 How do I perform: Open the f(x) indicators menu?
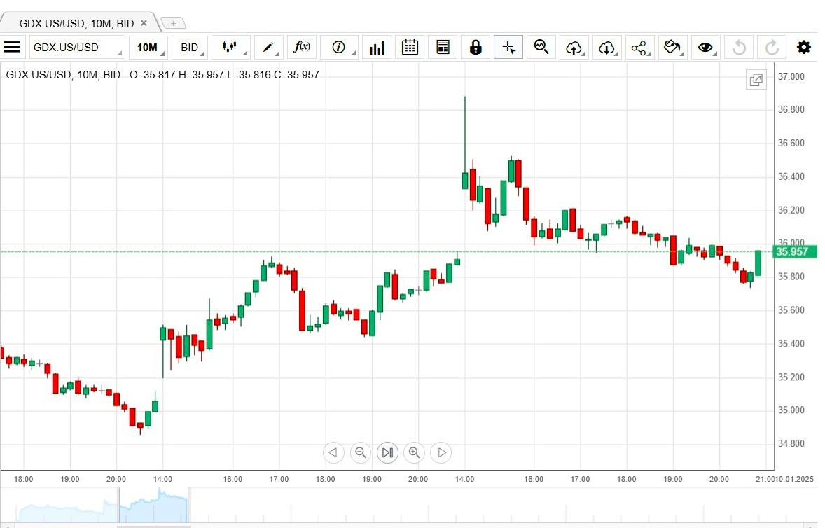(x=302, y=48)
